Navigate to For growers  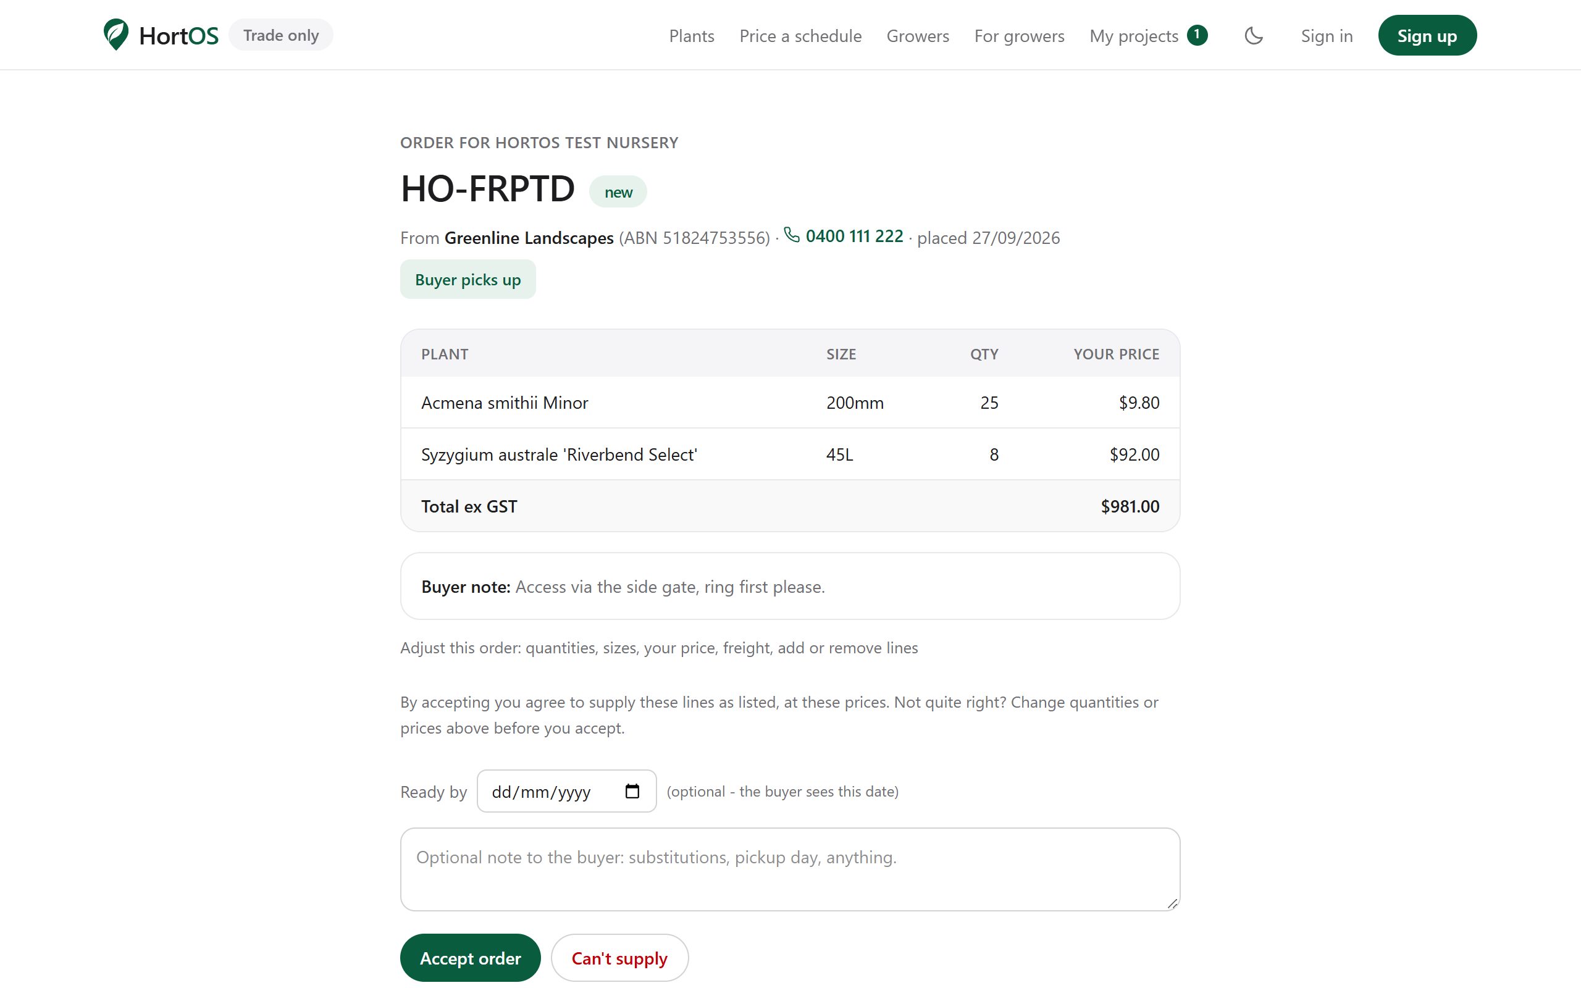coord(1019,35)
